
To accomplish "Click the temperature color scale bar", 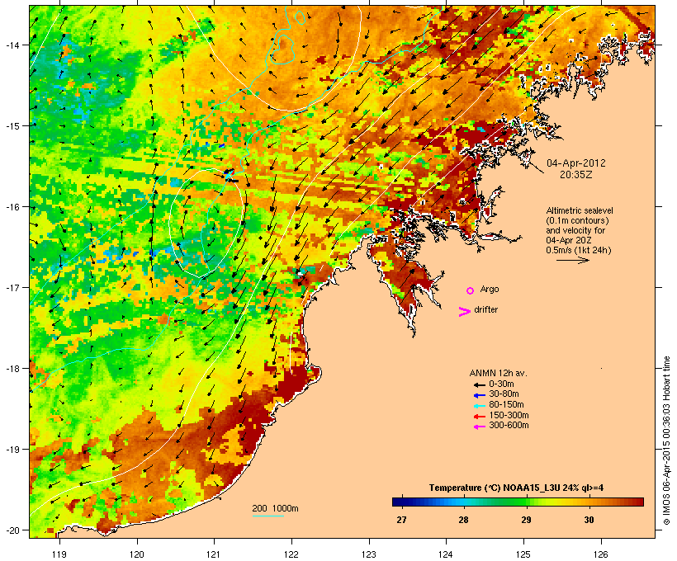I will [x=518, y=502].
